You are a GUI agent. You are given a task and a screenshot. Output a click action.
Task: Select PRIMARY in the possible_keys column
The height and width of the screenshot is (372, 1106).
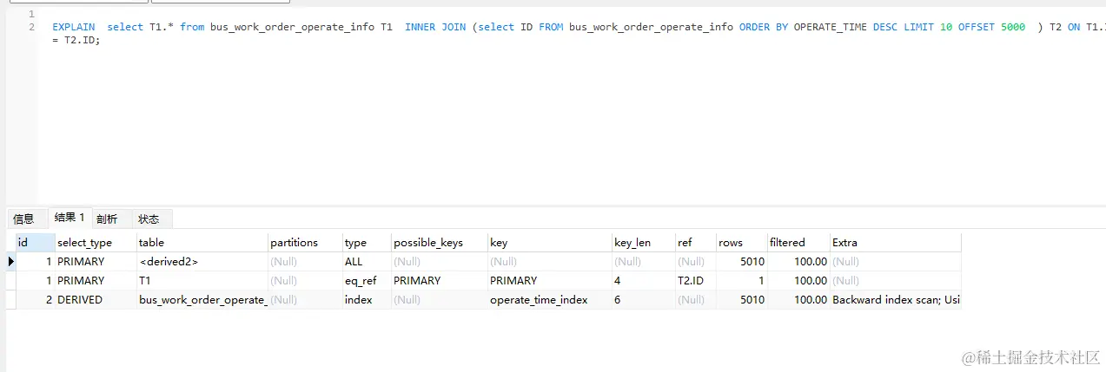point(440,280)
